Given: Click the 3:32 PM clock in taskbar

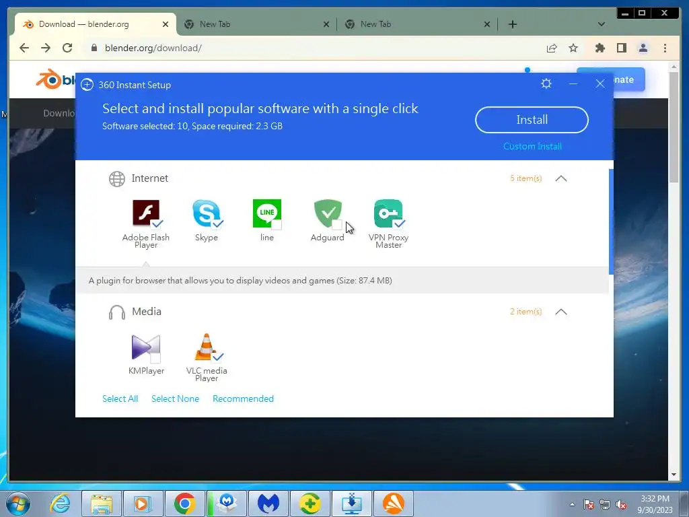Looking at the screenshot, I should point(655,499).
